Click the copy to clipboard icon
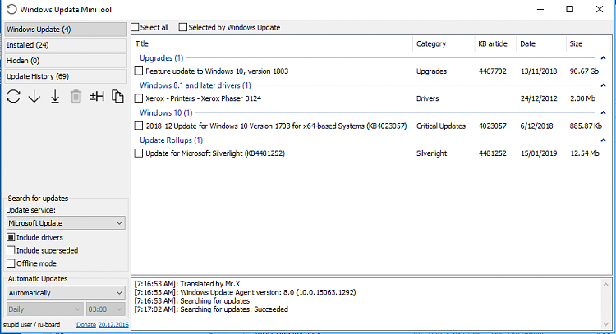 coord(117,96)
